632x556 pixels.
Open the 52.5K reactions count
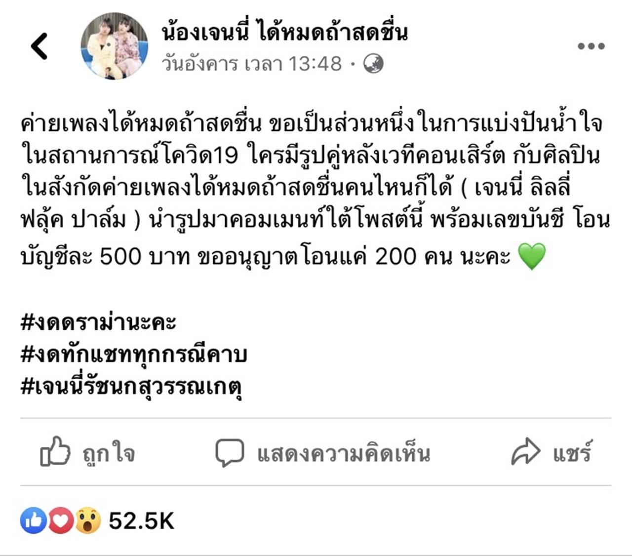point(141,521)
